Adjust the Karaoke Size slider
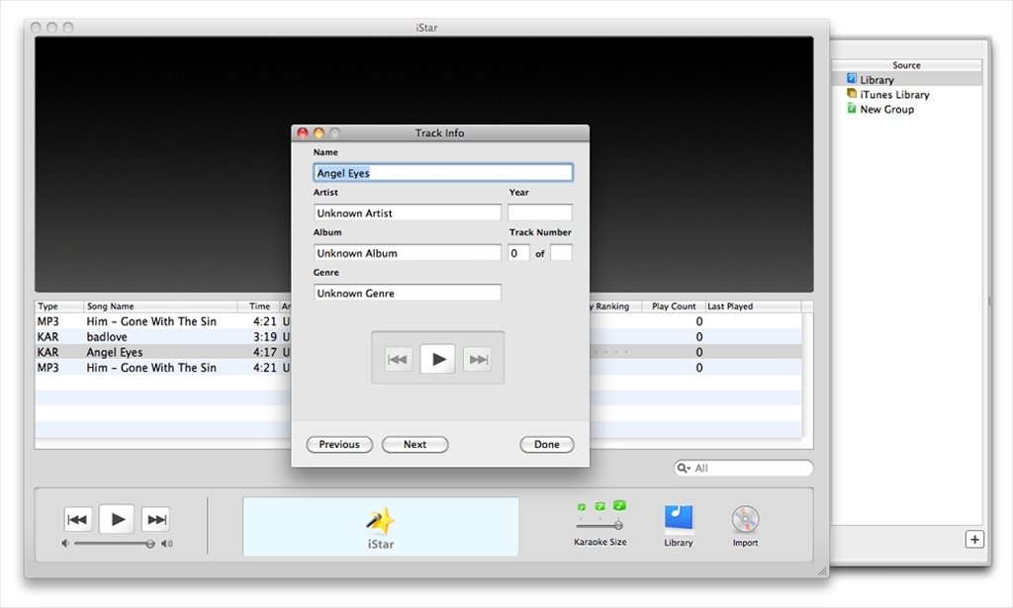The width and height of the screenshot is (1013, 608). tap(599, 525)
